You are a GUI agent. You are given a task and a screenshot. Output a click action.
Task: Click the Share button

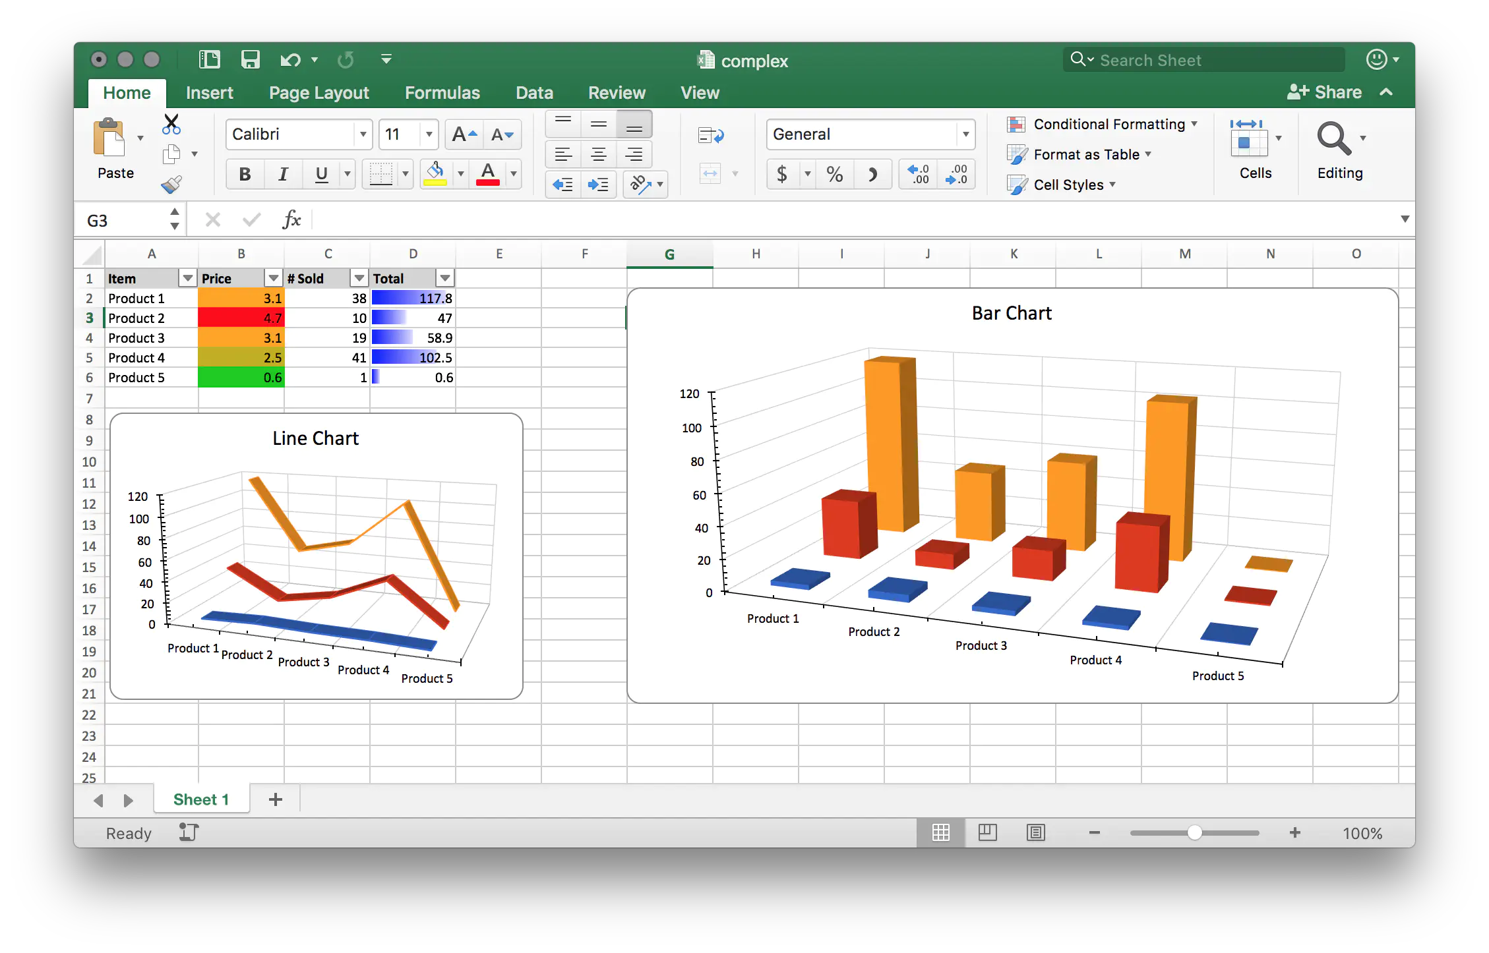(x=1324, y=92)
